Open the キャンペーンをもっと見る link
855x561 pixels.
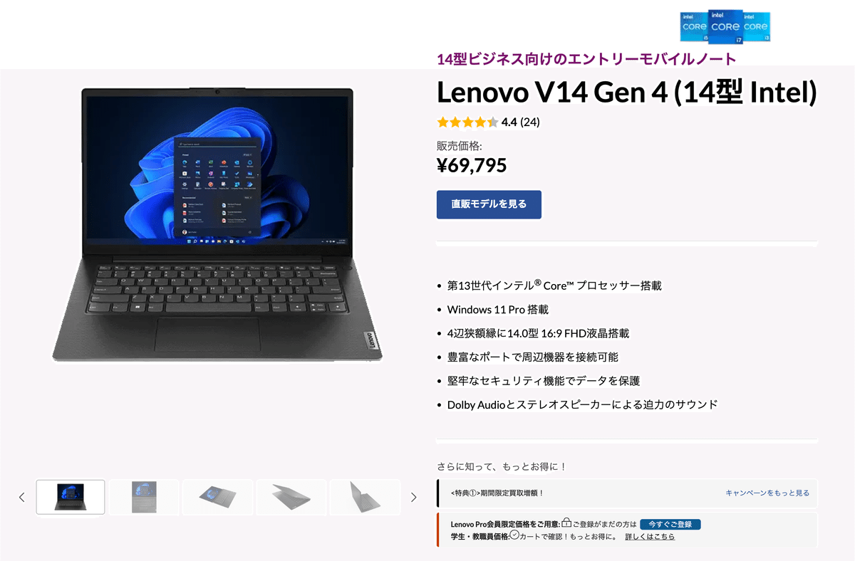pos(767,493)
